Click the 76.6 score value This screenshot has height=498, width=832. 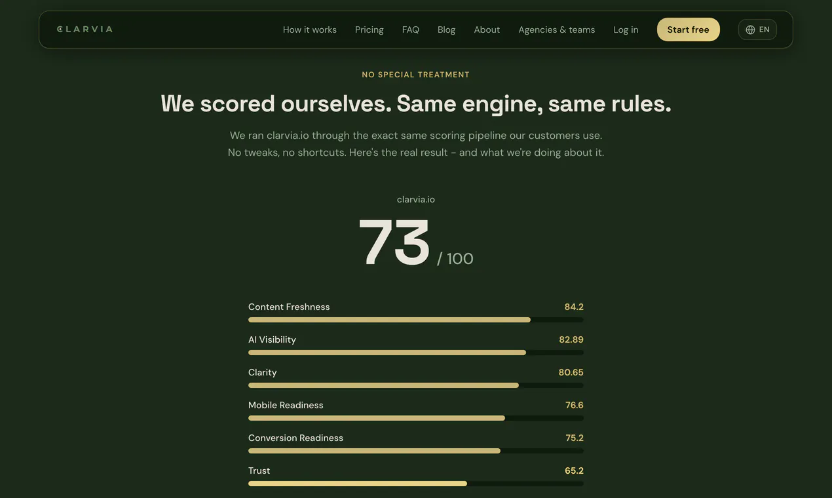(575, 405)
